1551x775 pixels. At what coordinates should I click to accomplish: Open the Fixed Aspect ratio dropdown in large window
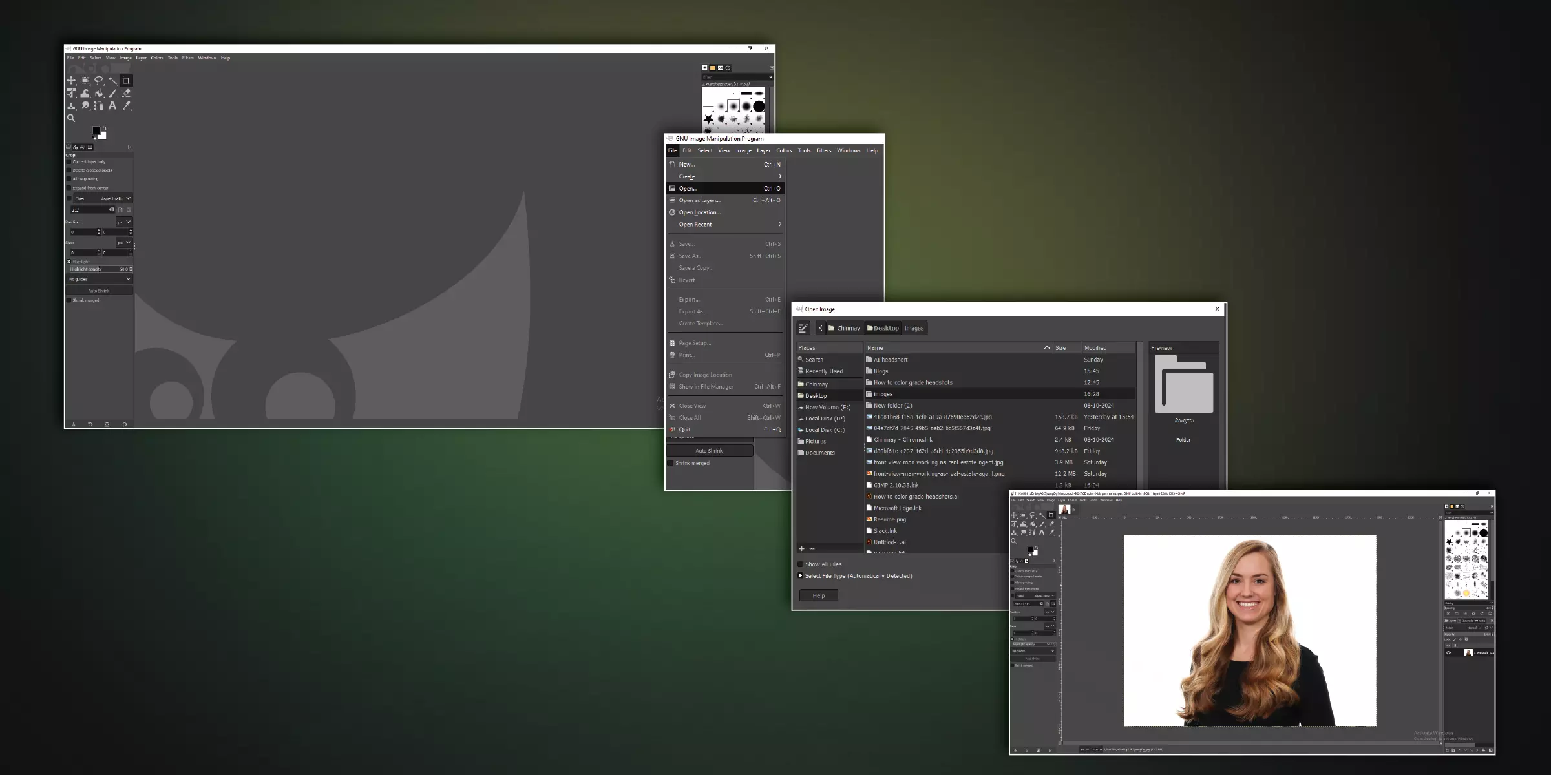[103, 198]
